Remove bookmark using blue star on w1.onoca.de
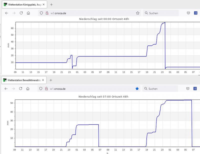The height and width of the screenshot is (154, 200). [x=137, y=88]
